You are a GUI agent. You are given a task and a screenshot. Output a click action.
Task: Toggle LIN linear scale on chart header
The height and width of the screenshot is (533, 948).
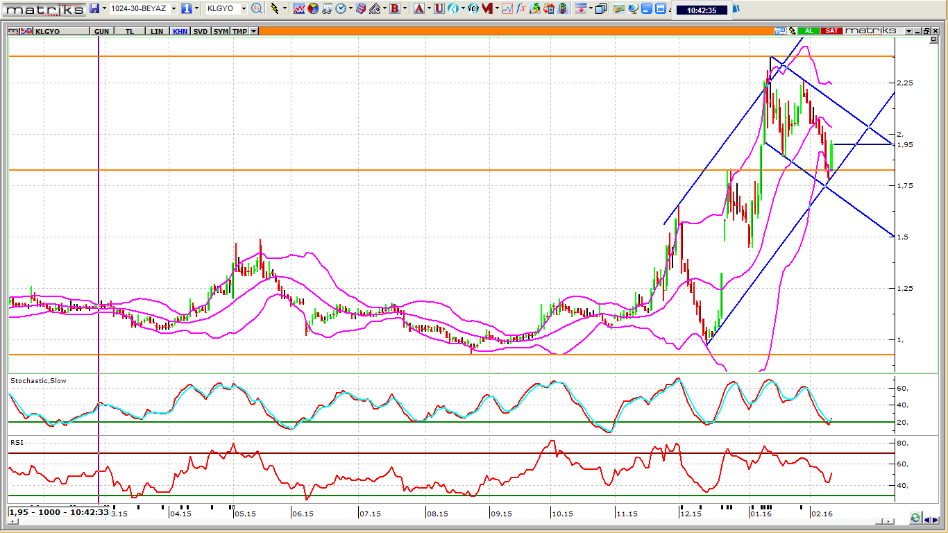coord(157,31)
